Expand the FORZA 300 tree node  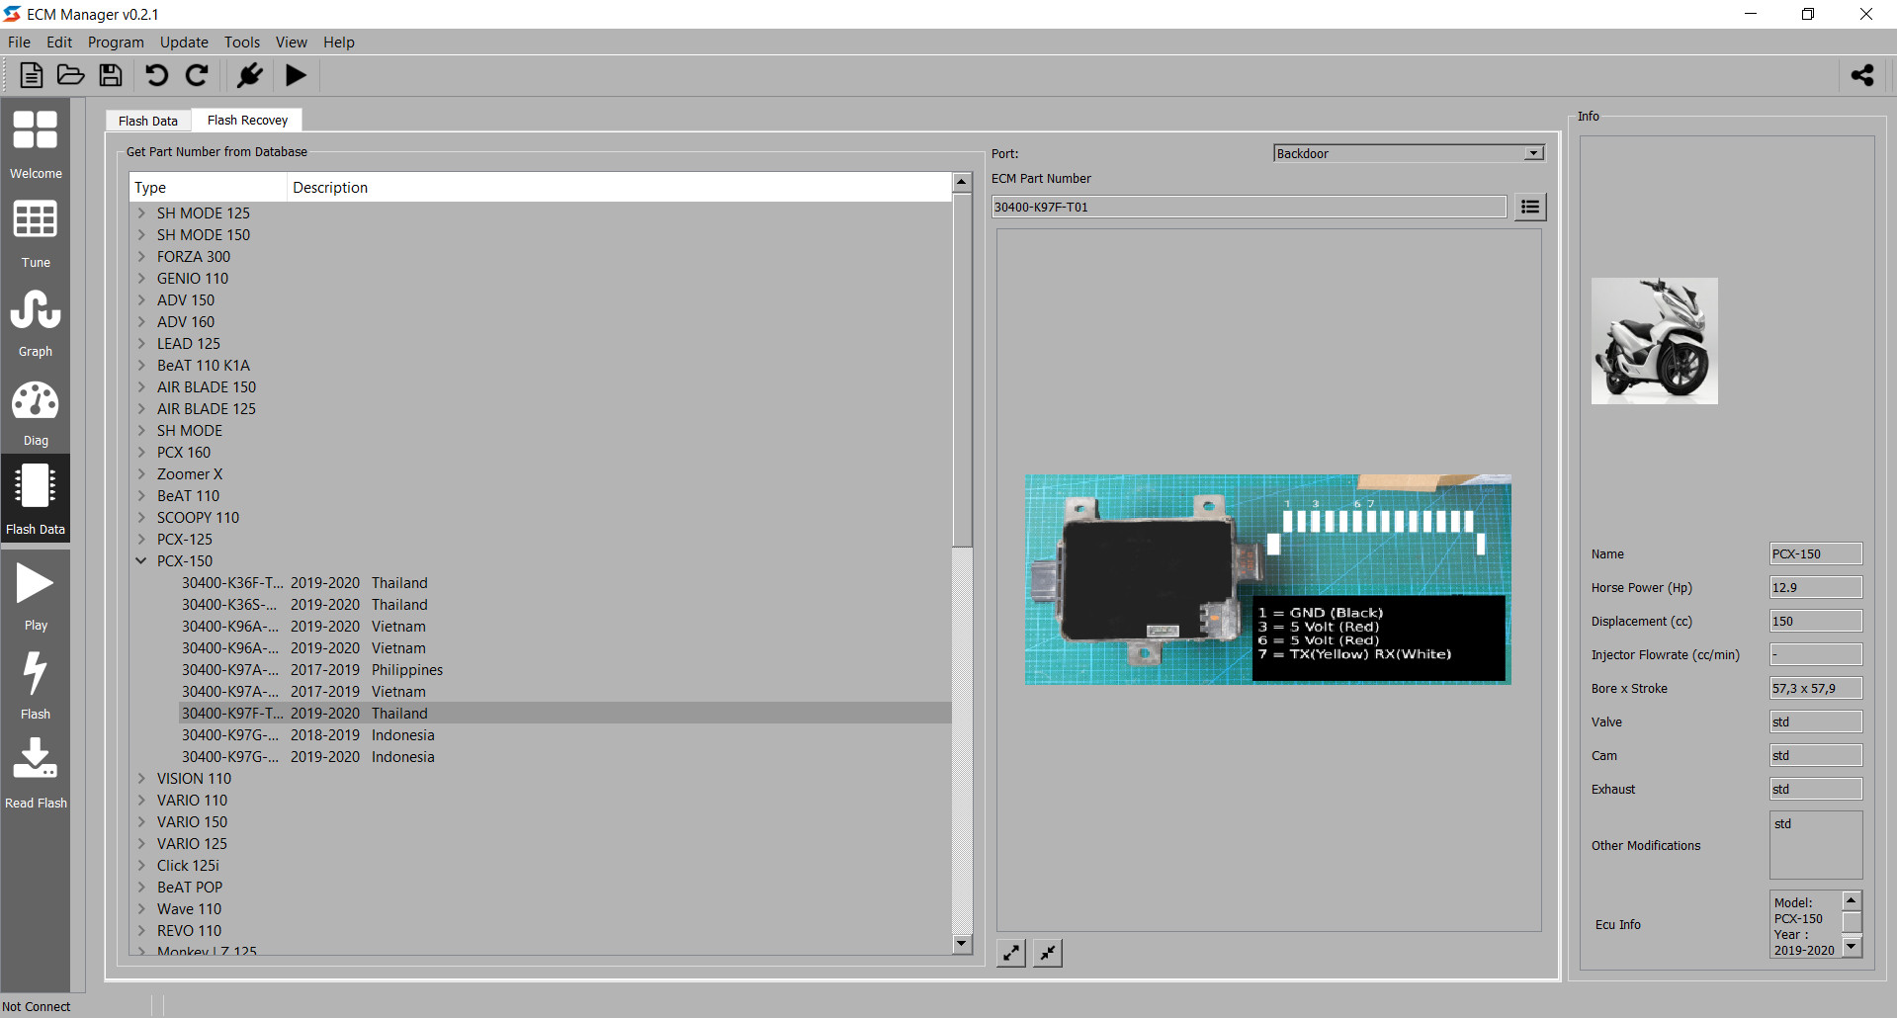141,257
